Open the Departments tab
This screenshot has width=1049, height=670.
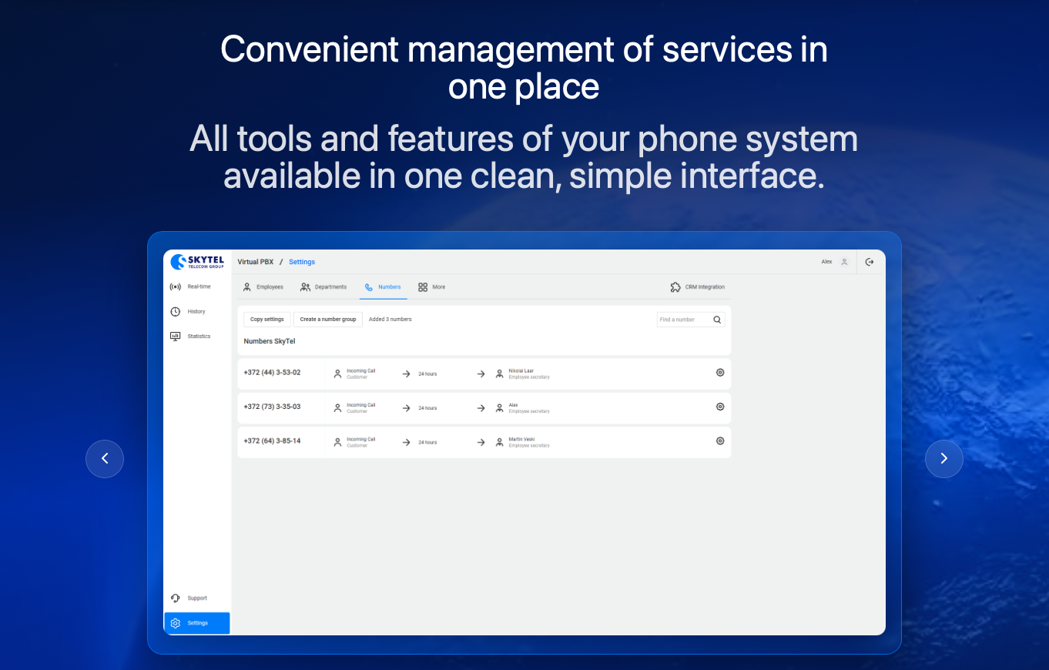[x=323, y=286]
